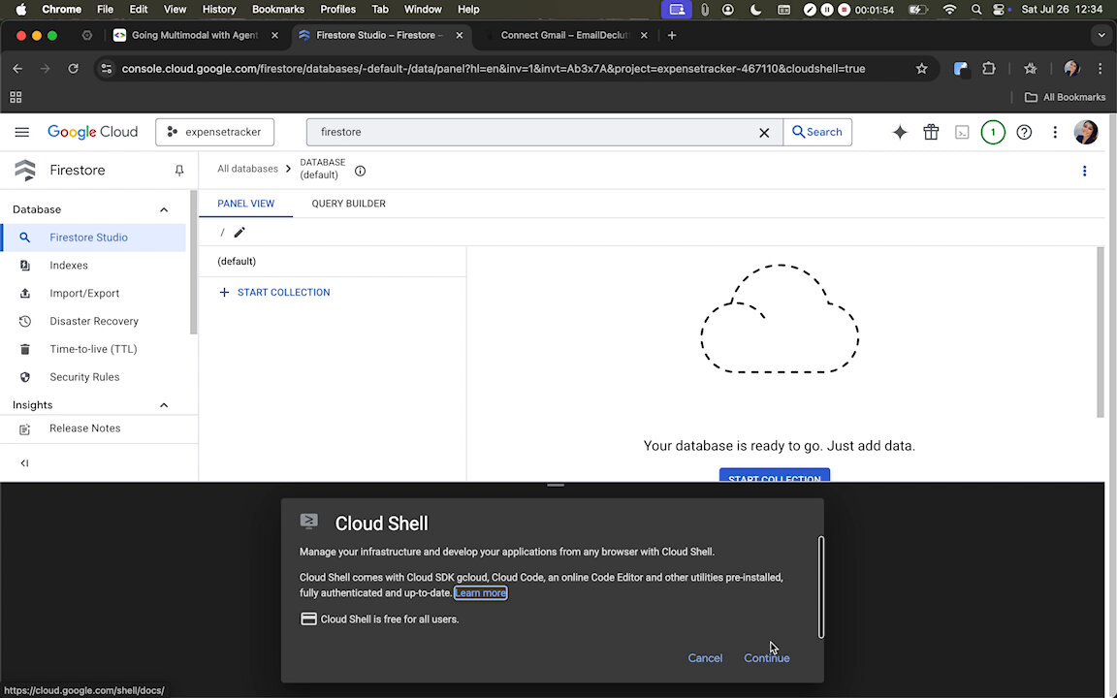Image resolution: width=1117 pixels, height=698 pixels.
Task: Open the expensetracker project picker
Action: pyautogui.click(x=214, y=132)
